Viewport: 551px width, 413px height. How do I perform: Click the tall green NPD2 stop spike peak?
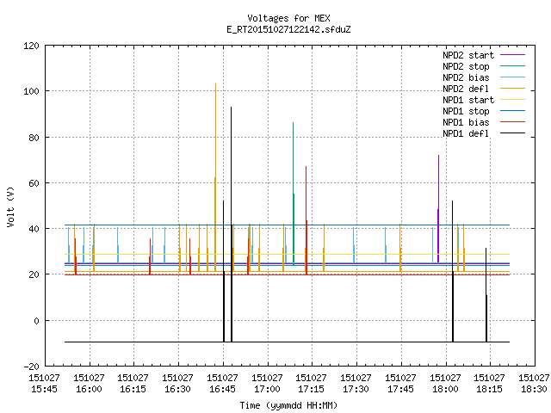[293, 123]
